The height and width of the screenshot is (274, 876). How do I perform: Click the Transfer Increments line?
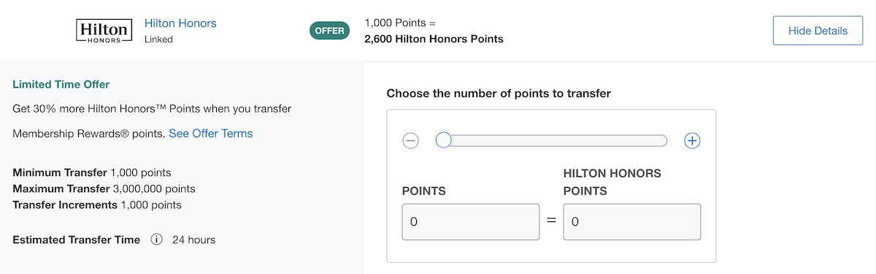pyautogui.click(x=97, y=205)
